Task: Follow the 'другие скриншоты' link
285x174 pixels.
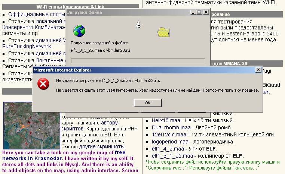Action: 102,146
